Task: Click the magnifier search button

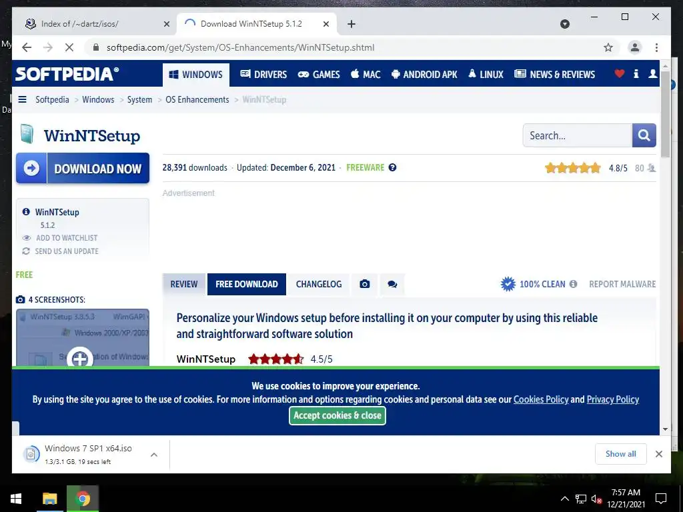Action: (x=644, y=135)
